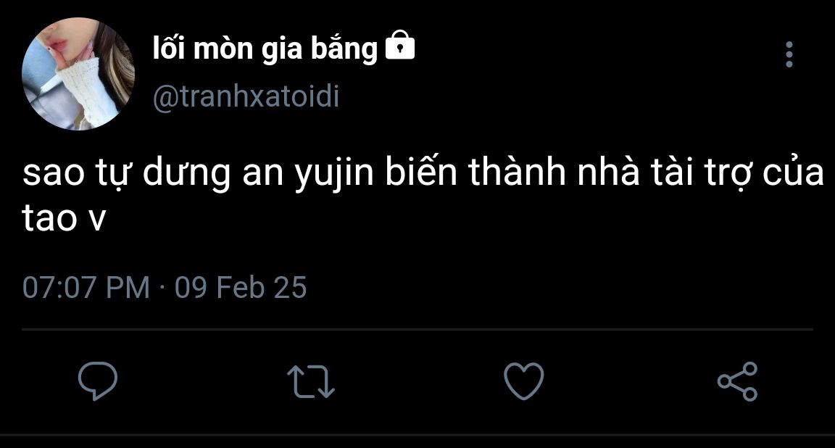The image size is (835, 448).
Task: Click the 07:07 PM timestamp
Action: (x=86, y=288)
